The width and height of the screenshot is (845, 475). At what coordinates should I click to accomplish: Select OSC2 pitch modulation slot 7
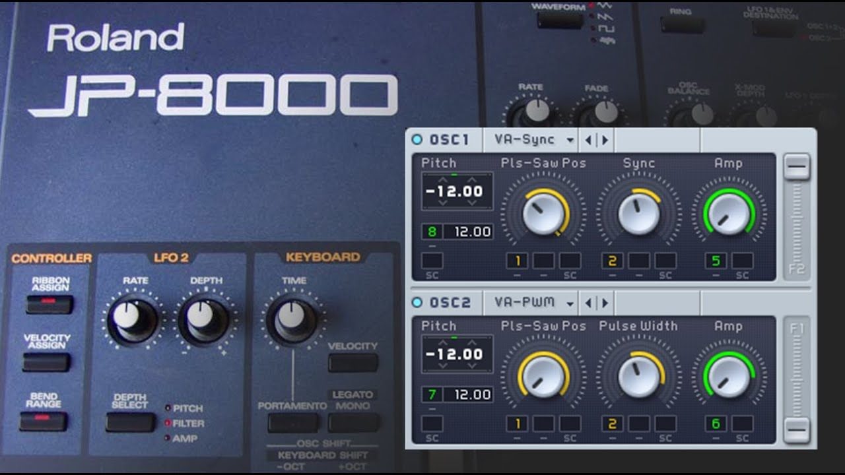click(432, 395)
